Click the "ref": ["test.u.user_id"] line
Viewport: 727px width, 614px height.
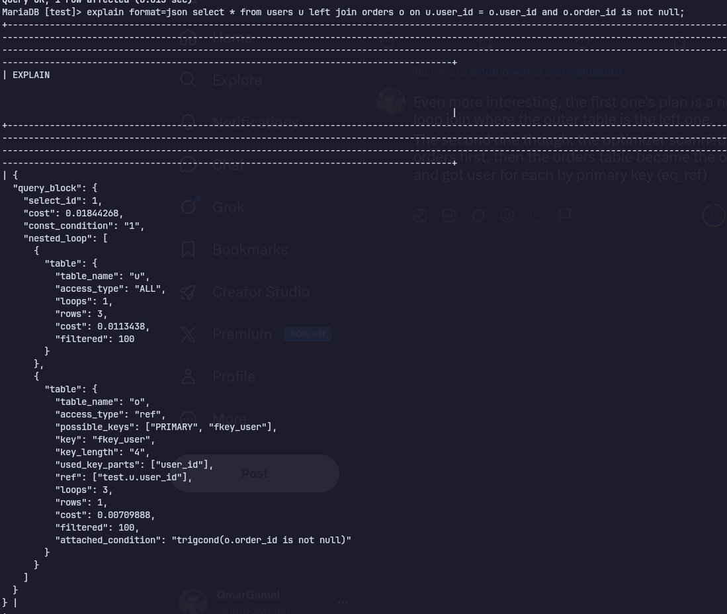pyautogui.click(x=124, y=477)
